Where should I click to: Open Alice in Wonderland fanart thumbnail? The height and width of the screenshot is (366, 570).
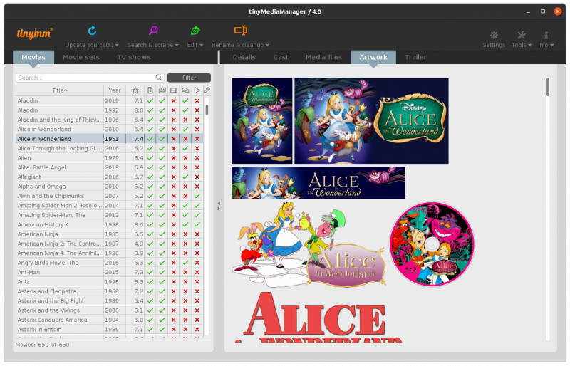(371, 121)
